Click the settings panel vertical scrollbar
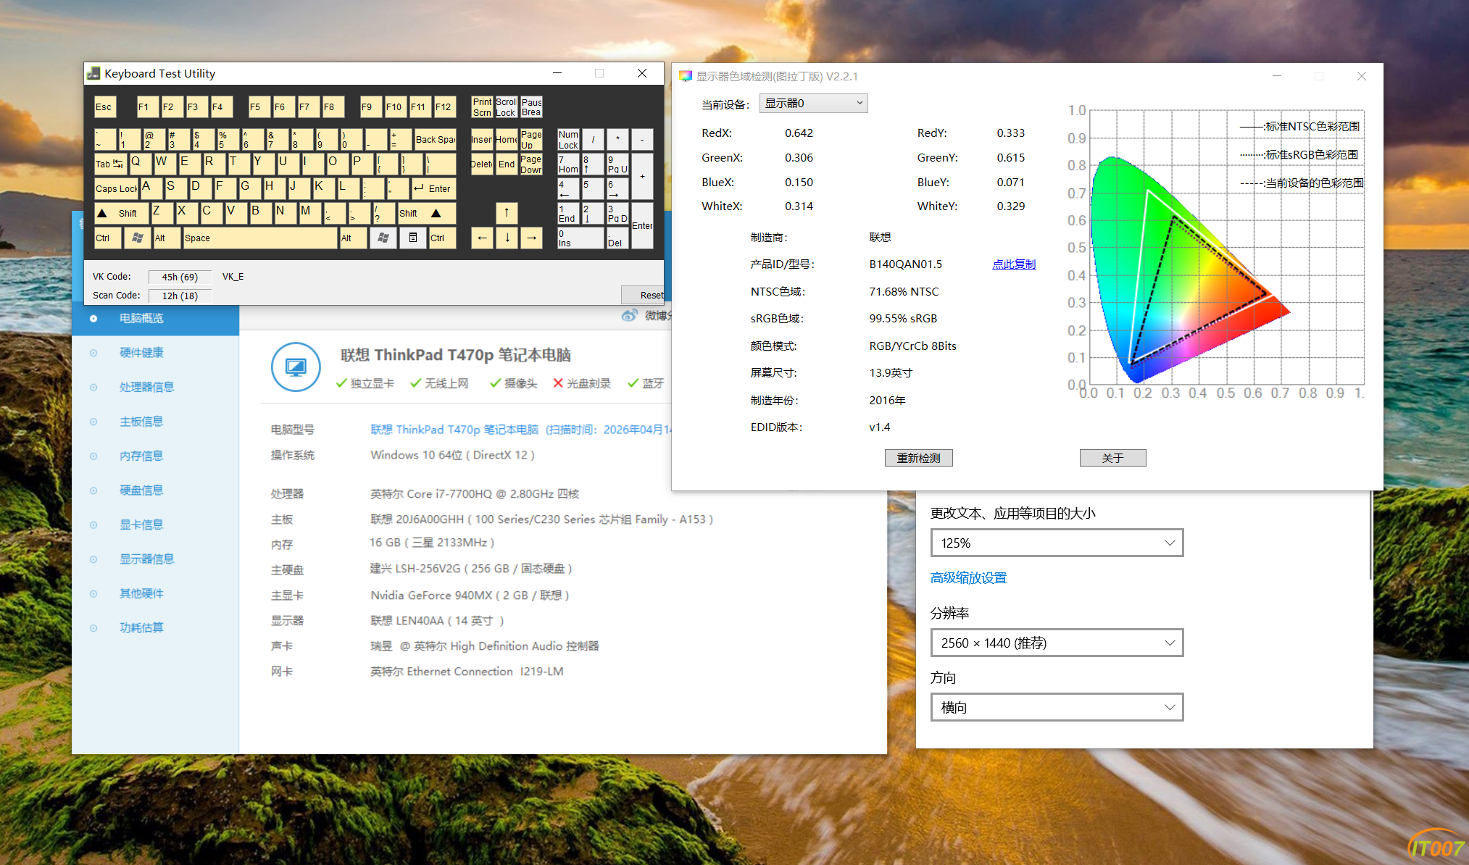1469x865 pixels. pos(1370,536)
